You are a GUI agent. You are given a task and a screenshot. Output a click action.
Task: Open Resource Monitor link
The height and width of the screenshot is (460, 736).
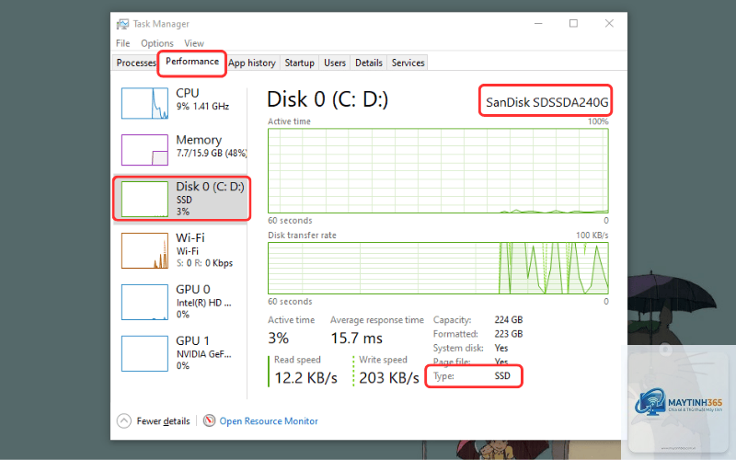269,421
